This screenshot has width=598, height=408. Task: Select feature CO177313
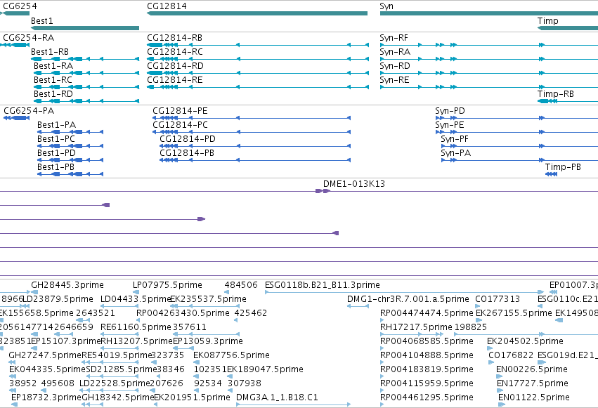coord(498,299)
